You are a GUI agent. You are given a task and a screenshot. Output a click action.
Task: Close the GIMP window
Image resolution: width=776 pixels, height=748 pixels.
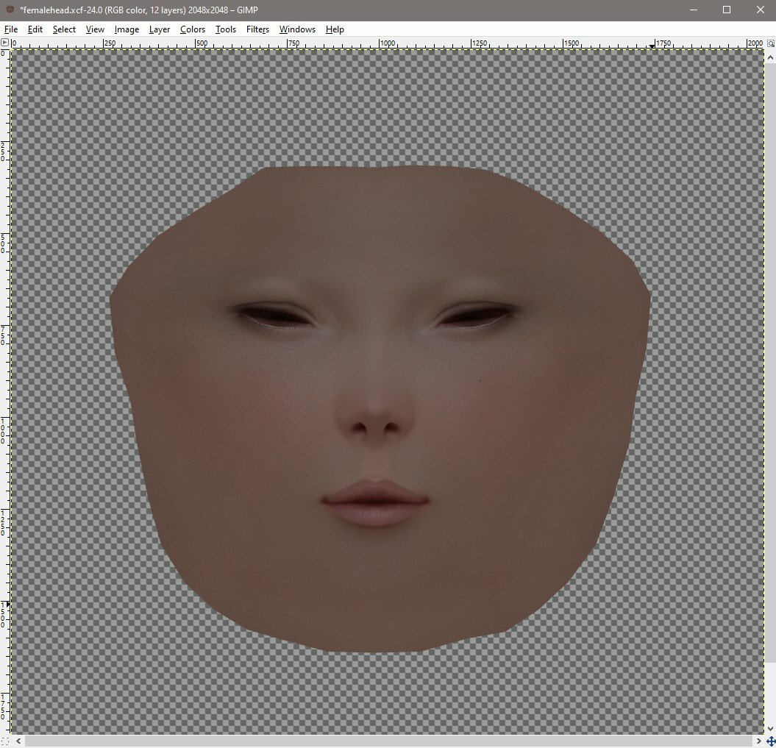pos(760,10)
